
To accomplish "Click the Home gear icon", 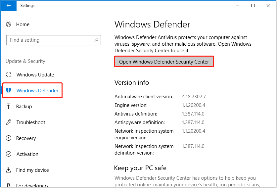I will tap(9, 24).
